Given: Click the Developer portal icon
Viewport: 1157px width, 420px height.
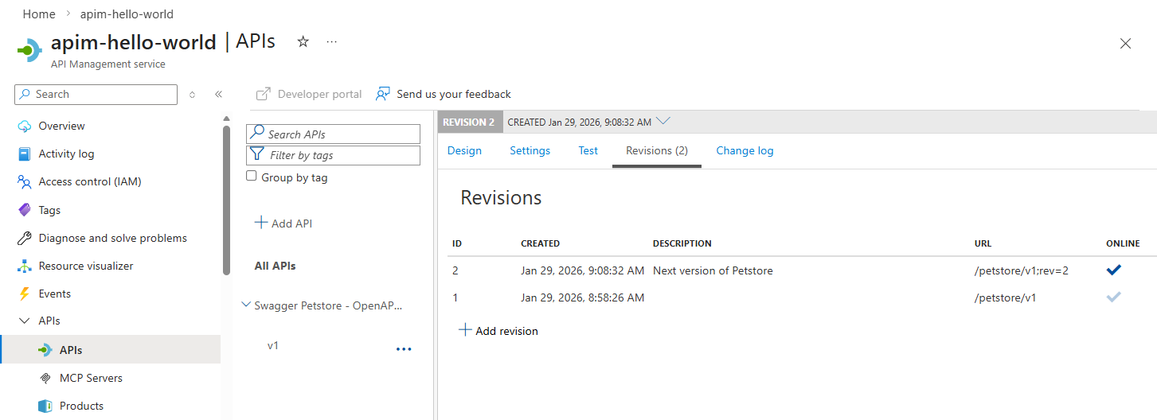Looking at the screenshot, I should pyautogui.click(x=264, y=94).
